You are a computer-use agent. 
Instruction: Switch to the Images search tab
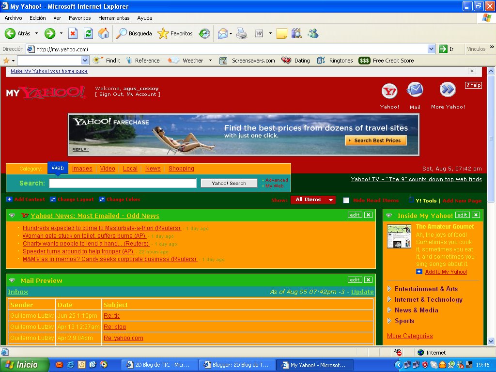point(82,169)
